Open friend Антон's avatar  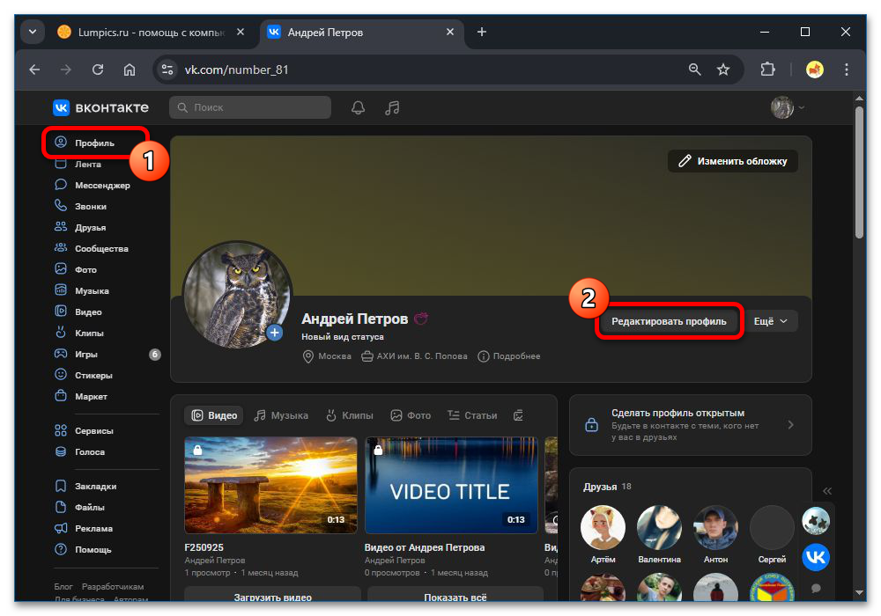click(x=715, y=527)
